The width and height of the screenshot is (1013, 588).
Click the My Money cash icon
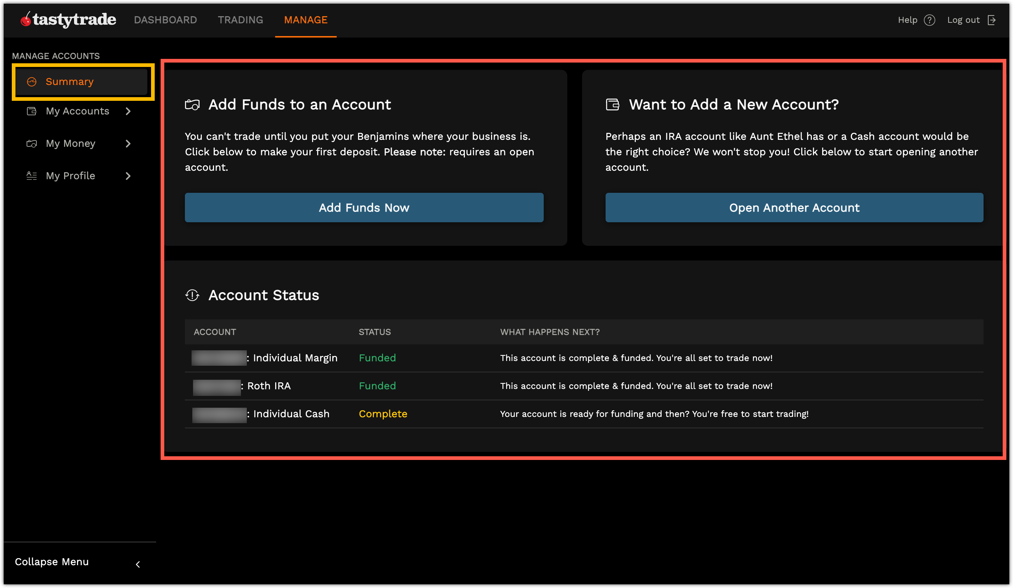[32, 144]
